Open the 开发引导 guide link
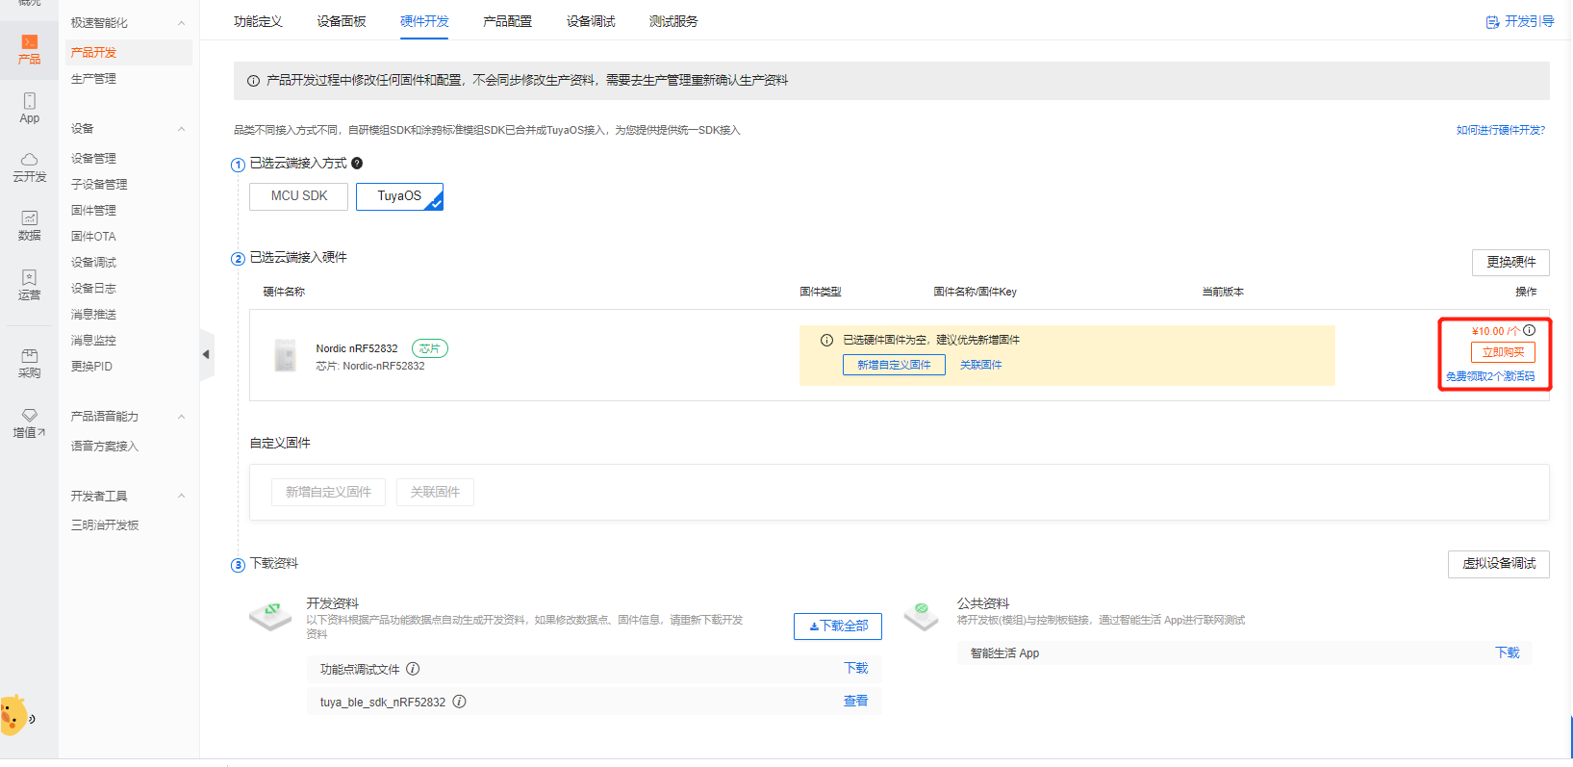The width and height of the screenshot is (1573, 767). pyautogui.click(x=1520, y=21)
